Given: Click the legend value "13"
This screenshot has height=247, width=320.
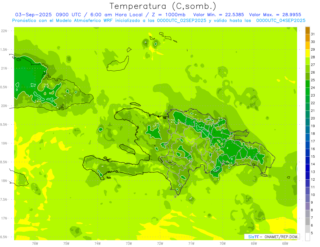Looking at the screenshot, I should point(313,172).
